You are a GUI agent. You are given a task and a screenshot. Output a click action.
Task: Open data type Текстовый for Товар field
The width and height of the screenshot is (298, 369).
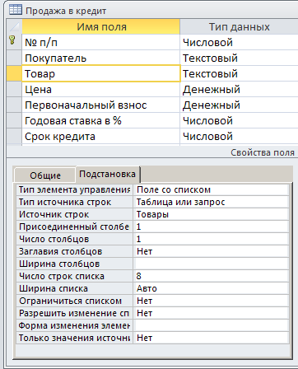point(239,73)
